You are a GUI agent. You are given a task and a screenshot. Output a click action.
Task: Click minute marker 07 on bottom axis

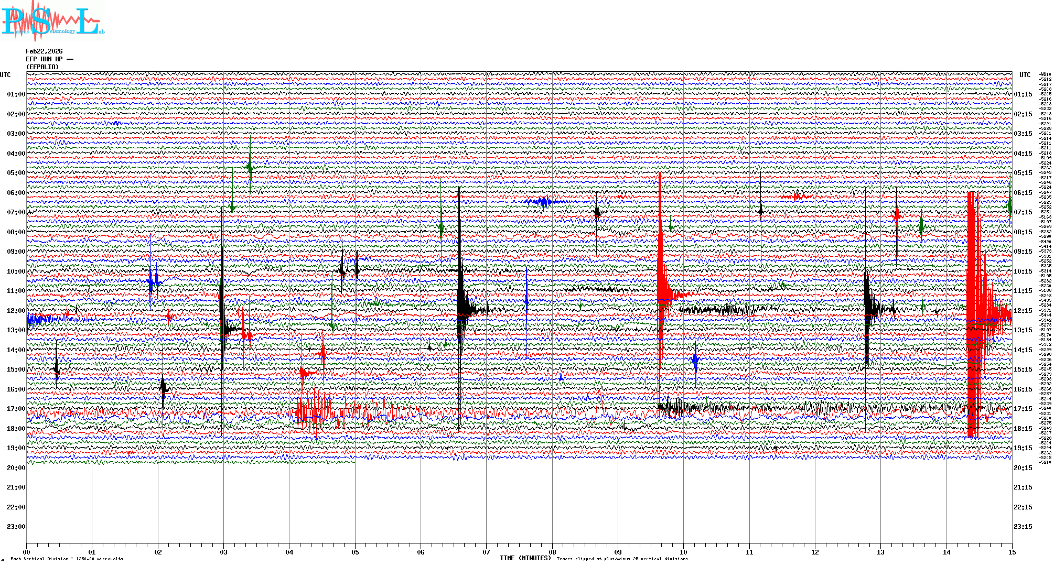pyautogui.click(x=486, y=552)
